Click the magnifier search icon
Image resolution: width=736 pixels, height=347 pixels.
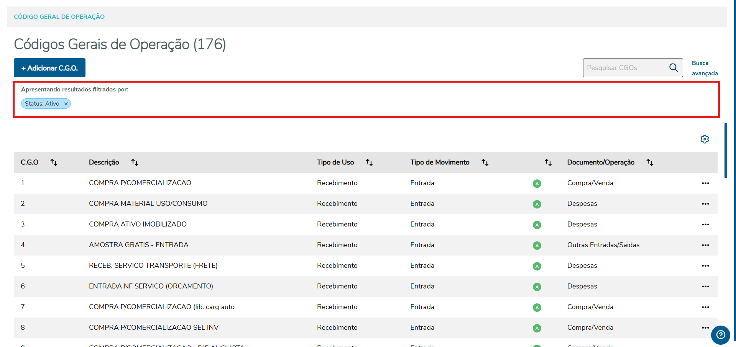pos(674,68)
